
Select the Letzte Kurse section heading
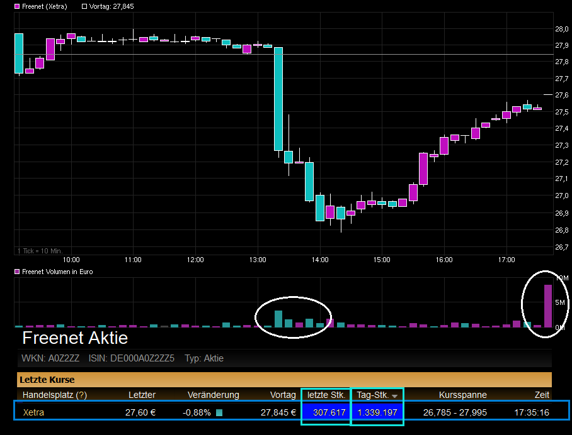point(47,380)
